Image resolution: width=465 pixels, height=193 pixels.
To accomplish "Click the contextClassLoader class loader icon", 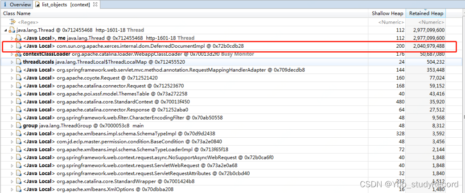I will click(18, 54).
